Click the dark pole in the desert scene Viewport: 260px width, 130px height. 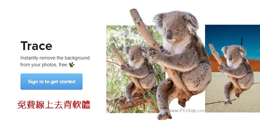click(x=241, y=42)
